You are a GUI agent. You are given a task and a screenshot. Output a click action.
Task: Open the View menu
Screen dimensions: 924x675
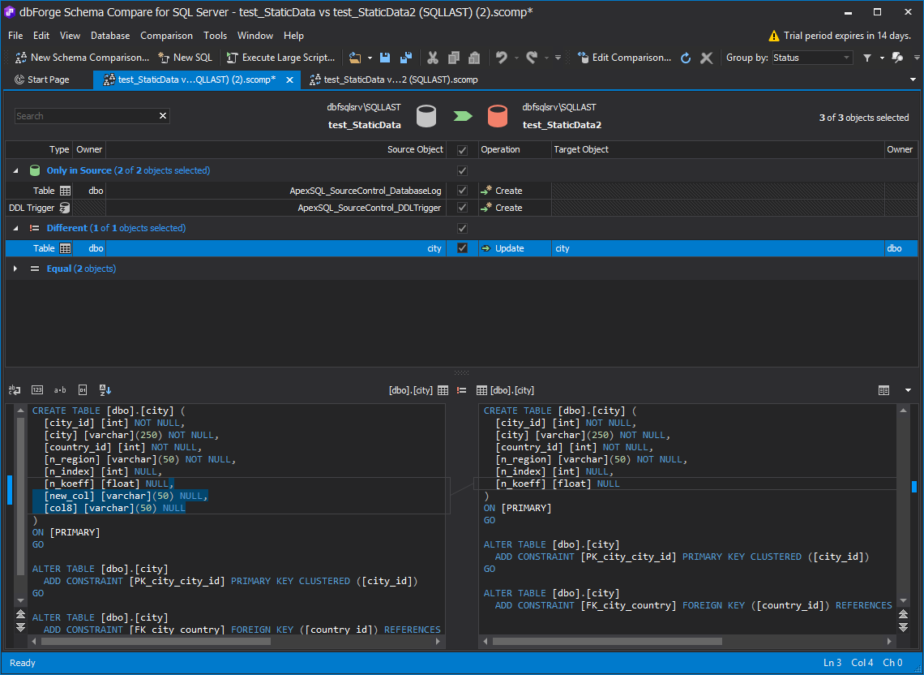[71, 36]
